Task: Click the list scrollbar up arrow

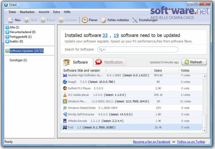Action: (205, 76)
